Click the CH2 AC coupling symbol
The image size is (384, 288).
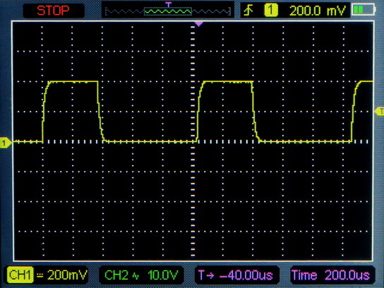click(136, 277)
